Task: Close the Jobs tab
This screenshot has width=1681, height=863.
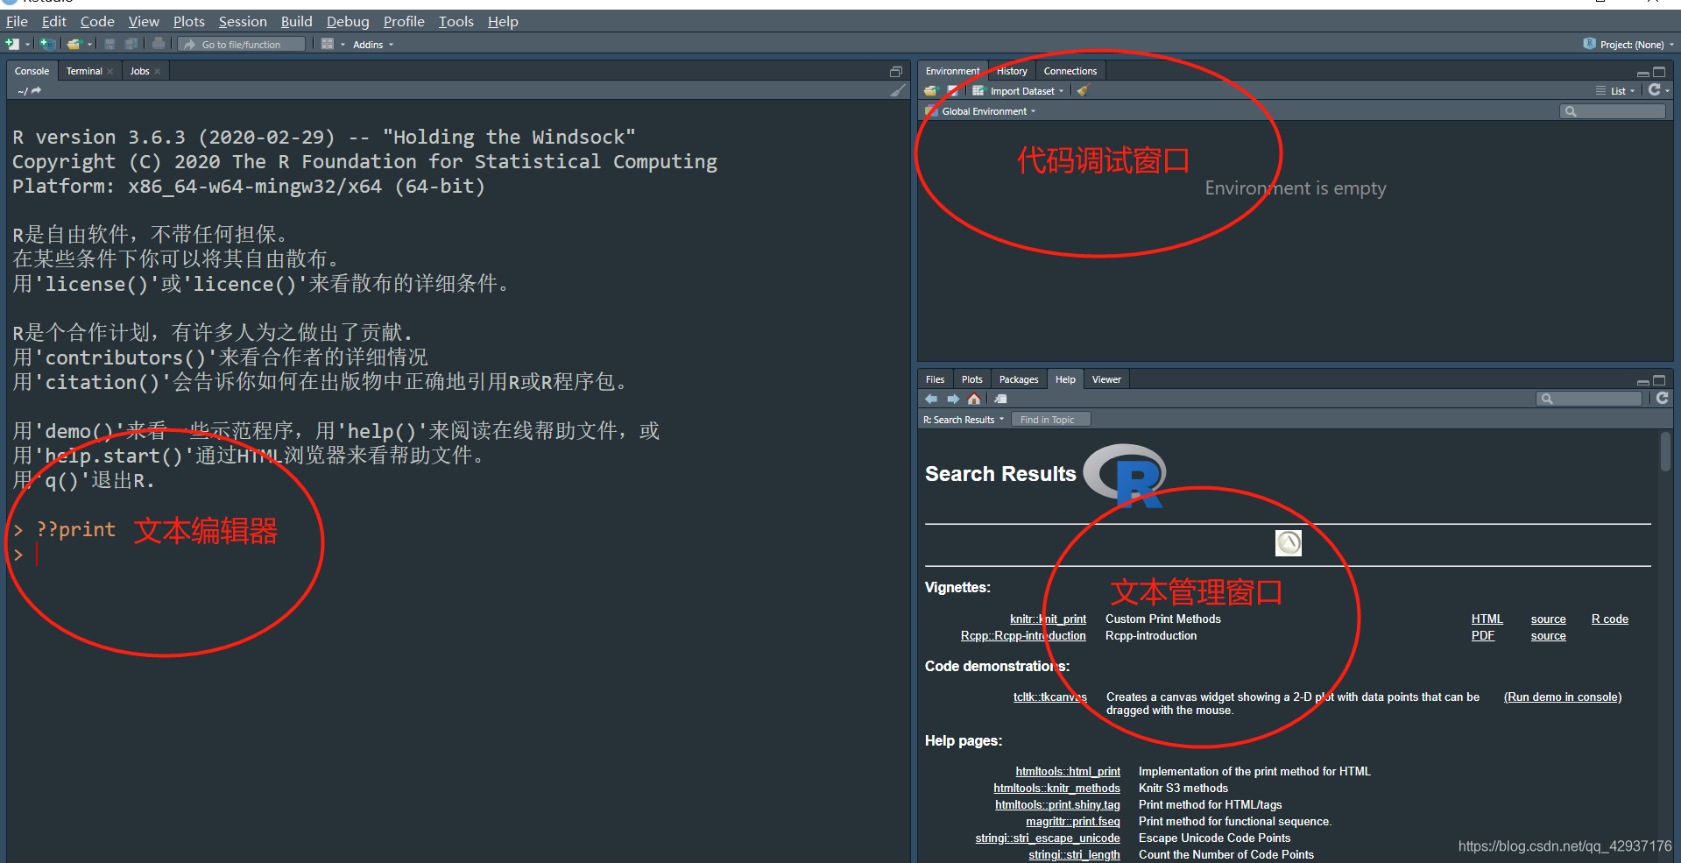Action: tap(158, 72)
